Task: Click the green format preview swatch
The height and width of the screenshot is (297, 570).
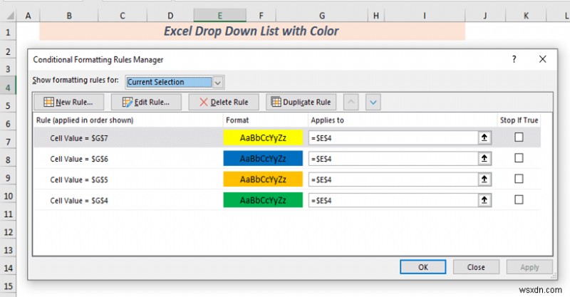Action: pyautogui.click(x=263, y=200)
